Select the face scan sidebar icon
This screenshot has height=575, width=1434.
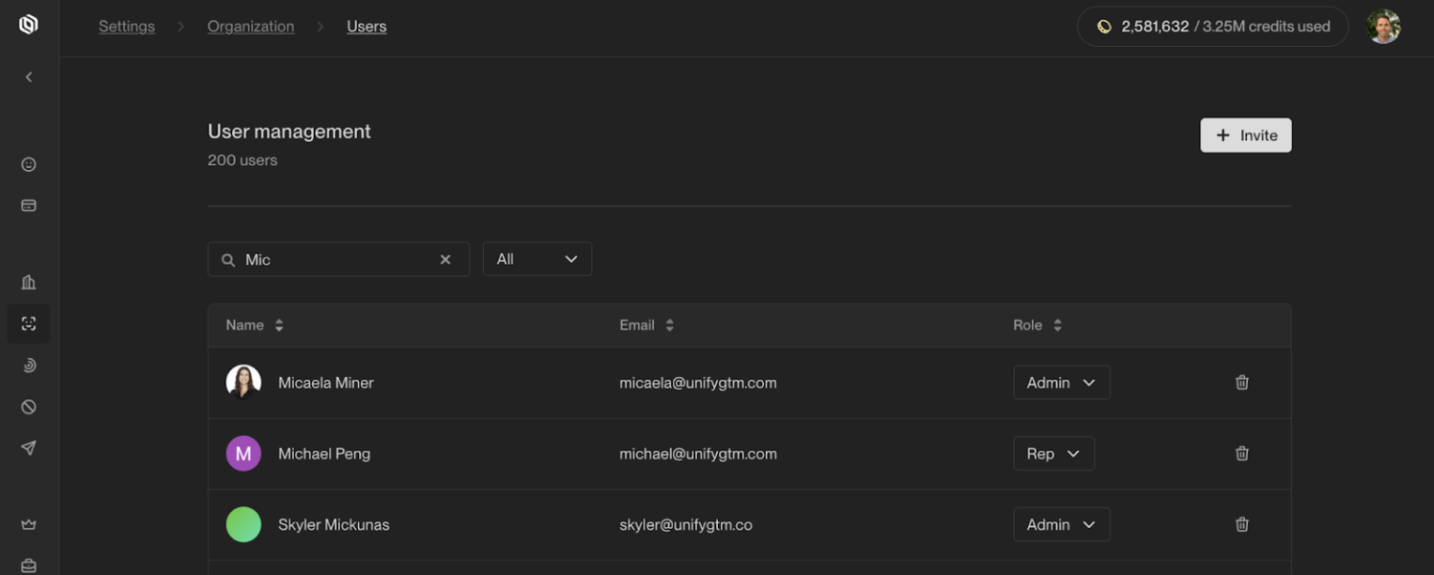29,324
